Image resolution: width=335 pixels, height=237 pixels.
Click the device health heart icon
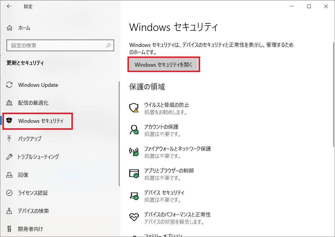(x=134, y=217)
